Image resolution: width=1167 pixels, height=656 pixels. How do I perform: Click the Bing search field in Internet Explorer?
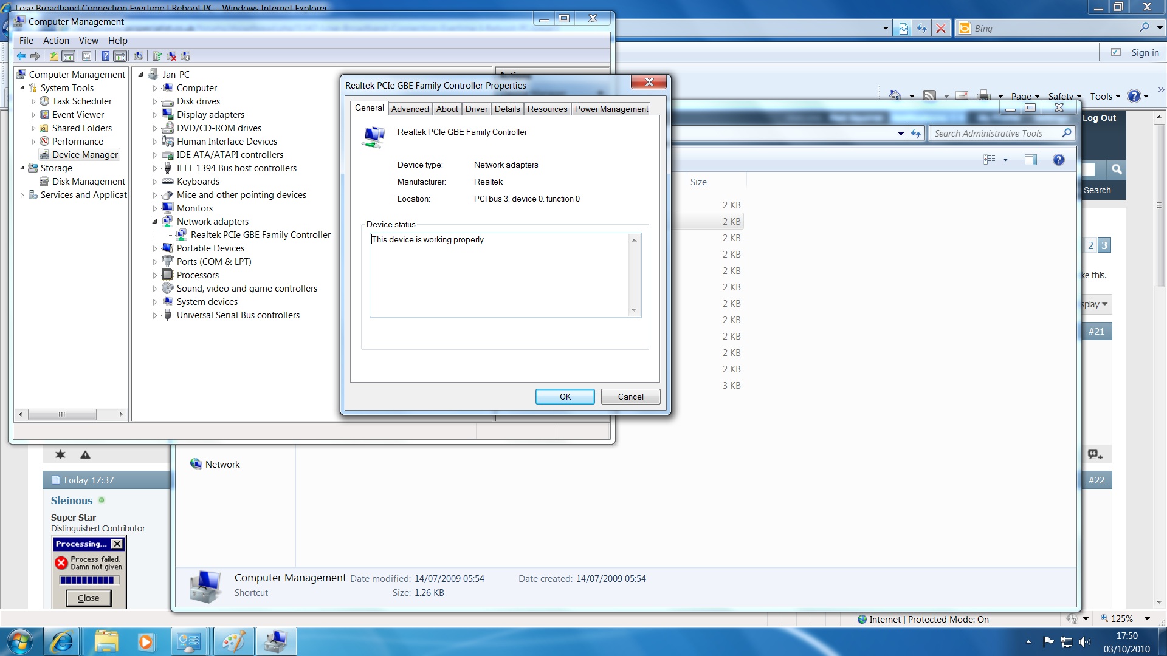[x=1052, y=28]
